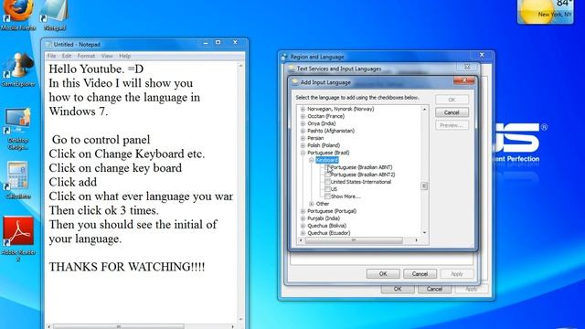
Task: Click Apply in Text Services dialog
Action: point(457,274)
